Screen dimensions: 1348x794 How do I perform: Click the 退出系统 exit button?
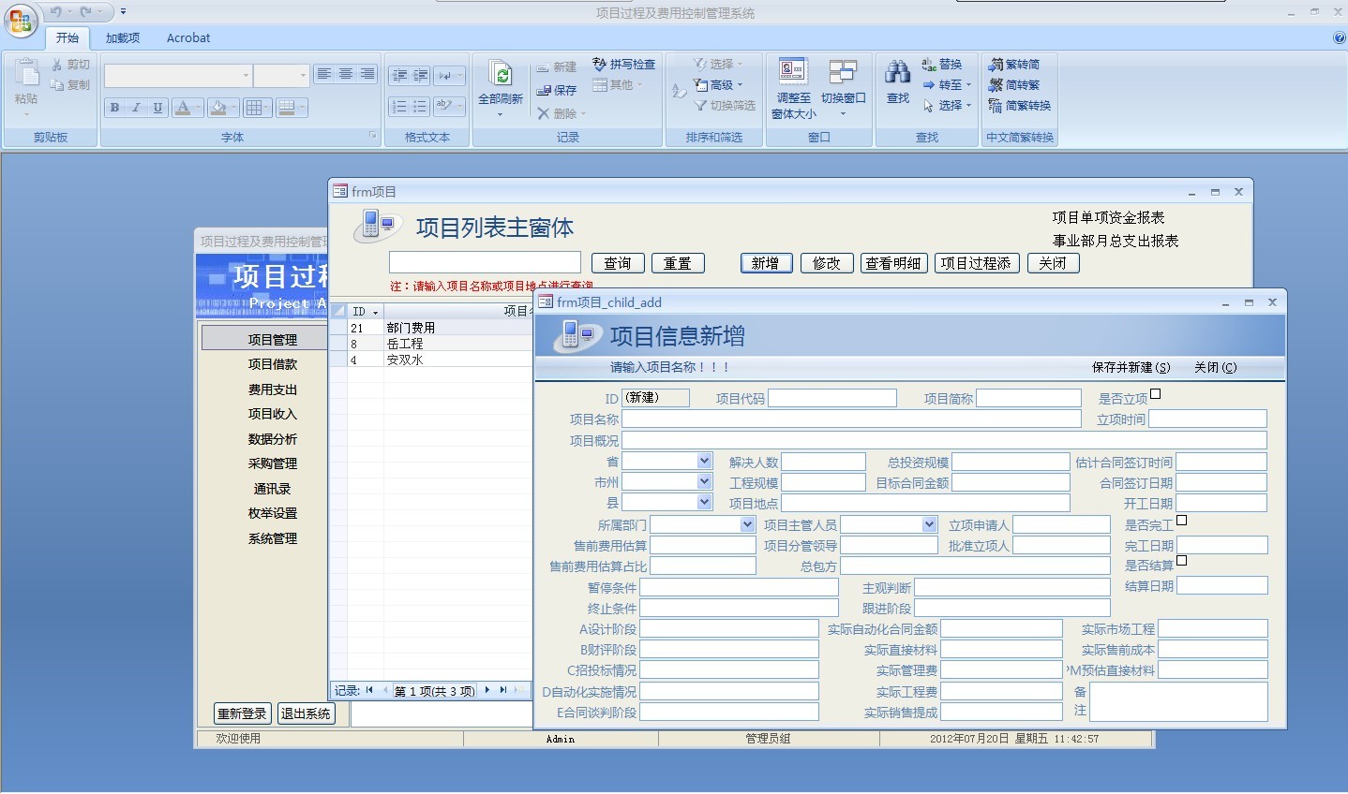click(306, 713)
